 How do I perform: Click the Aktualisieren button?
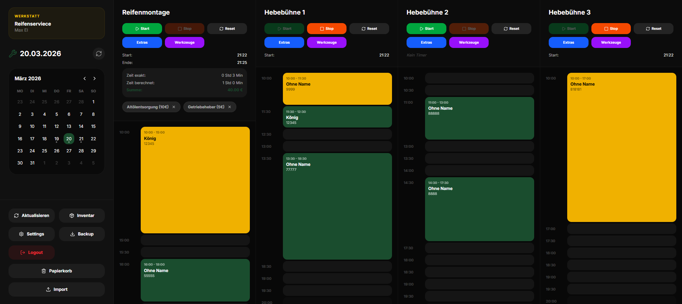(x=32, y=216)
